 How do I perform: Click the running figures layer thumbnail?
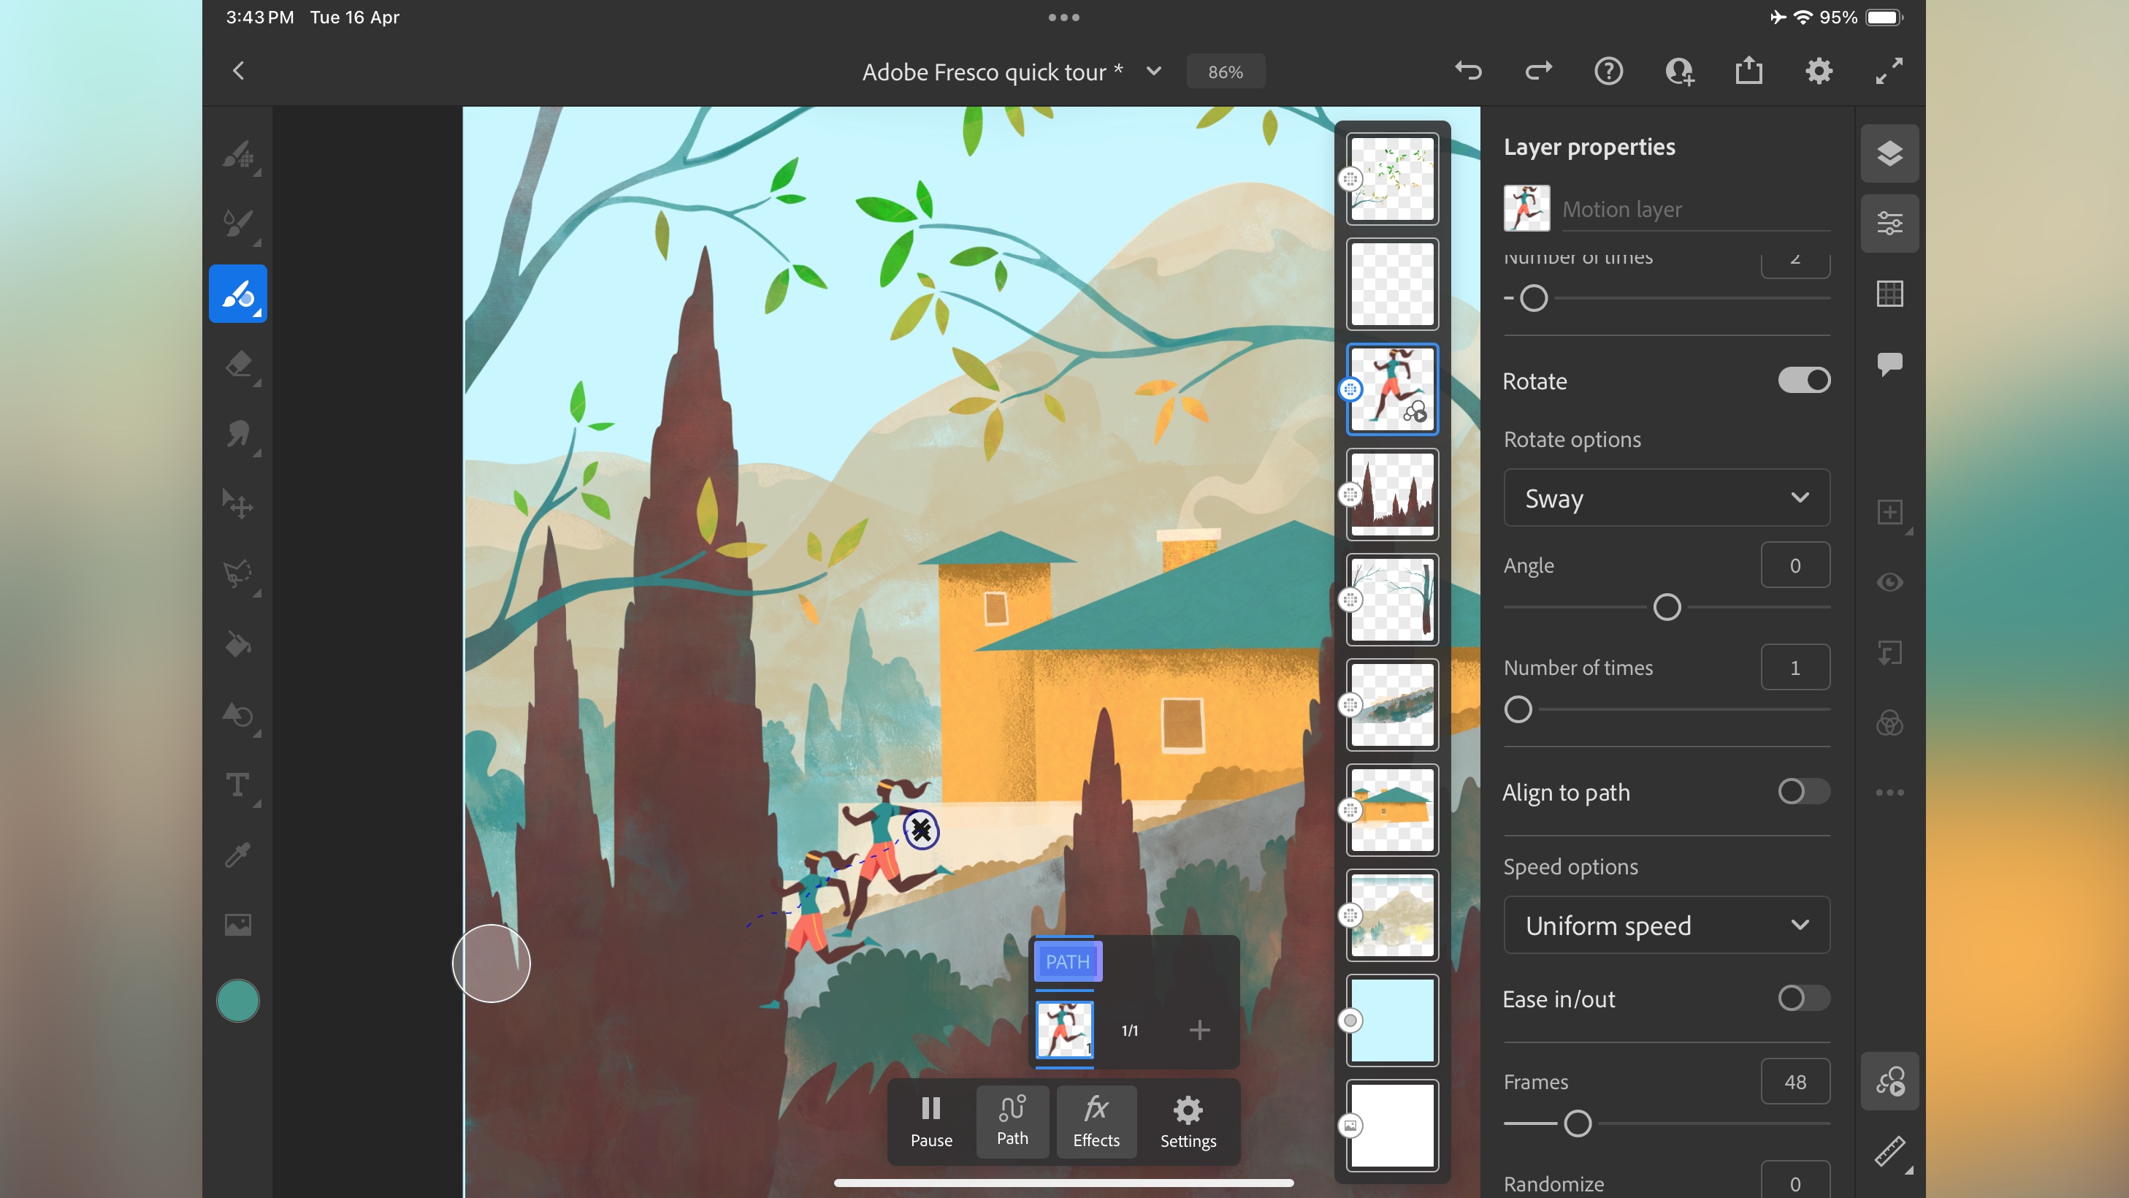1389,389
